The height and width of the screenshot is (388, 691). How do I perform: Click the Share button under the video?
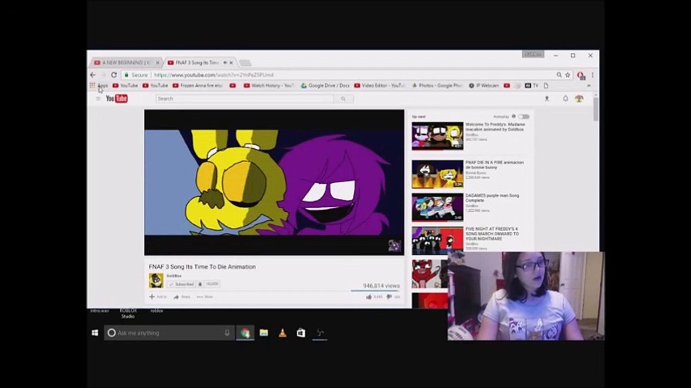182,297
